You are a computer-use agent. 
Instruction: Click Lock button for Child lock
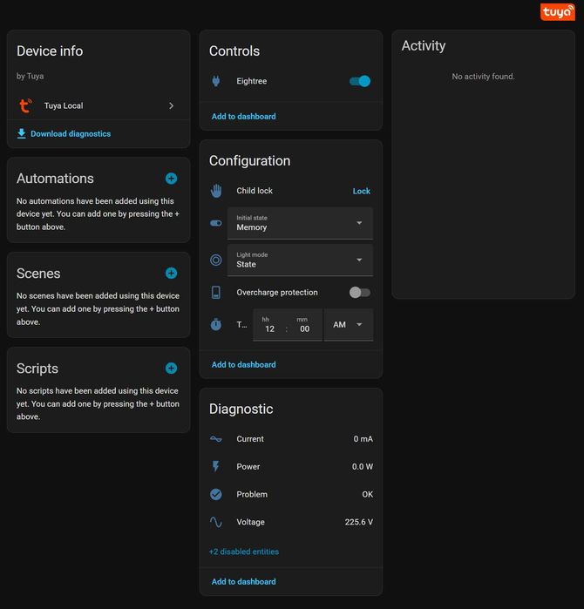point(362,191)
